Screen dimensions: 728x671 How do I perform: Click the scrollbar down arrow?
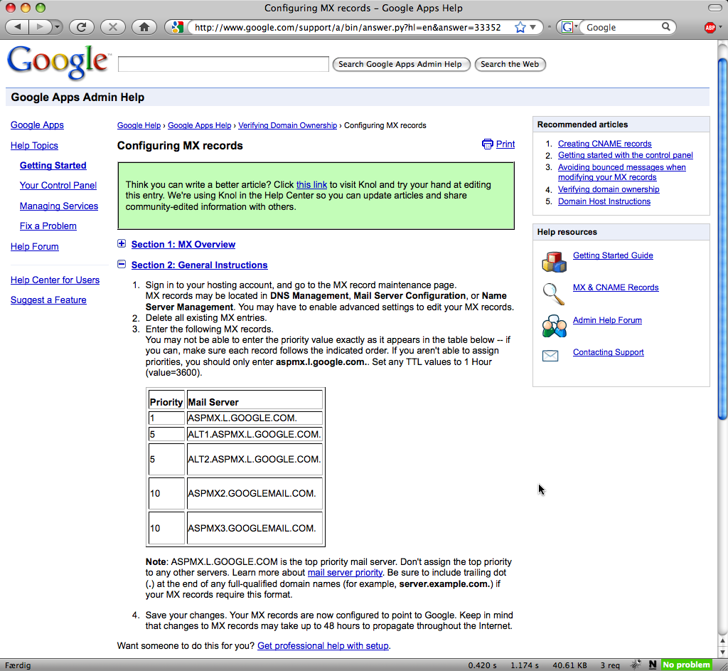722,652
